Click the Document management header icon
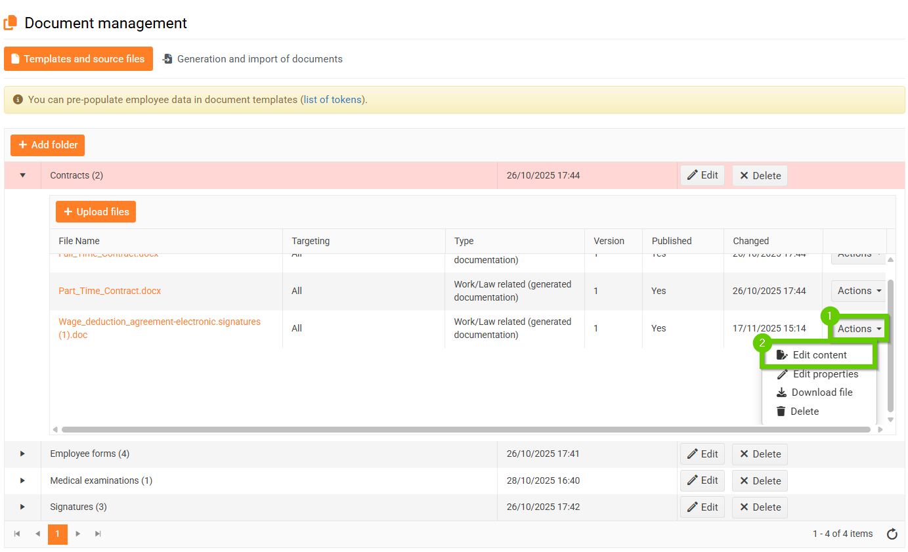908x552 pixels. 11,23
